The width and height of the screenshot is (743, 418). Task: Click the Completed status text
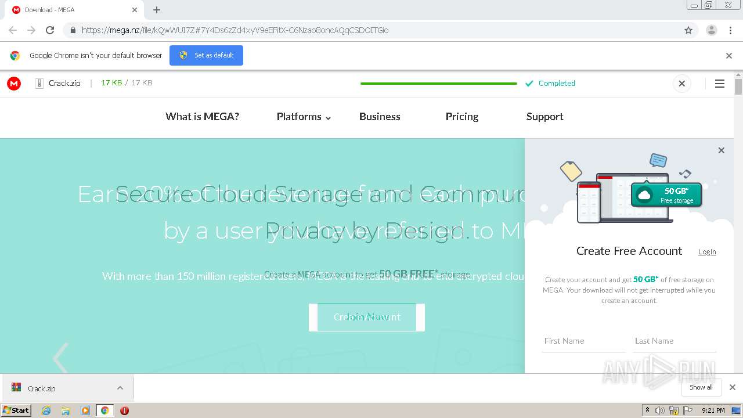(557, 84)
